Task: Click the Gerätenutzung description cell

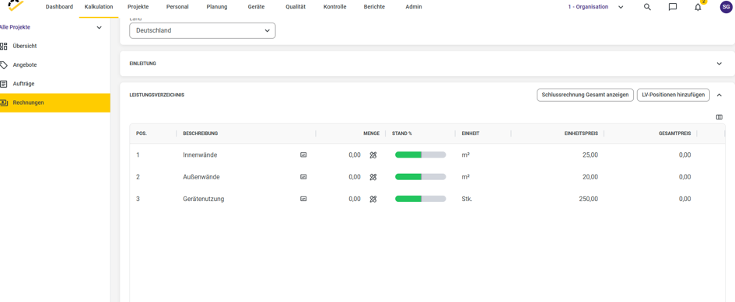Action: point(204,199)
